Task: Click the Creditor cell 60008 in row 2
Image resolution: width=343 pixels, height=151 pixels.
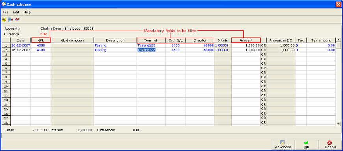Action: 200,50
